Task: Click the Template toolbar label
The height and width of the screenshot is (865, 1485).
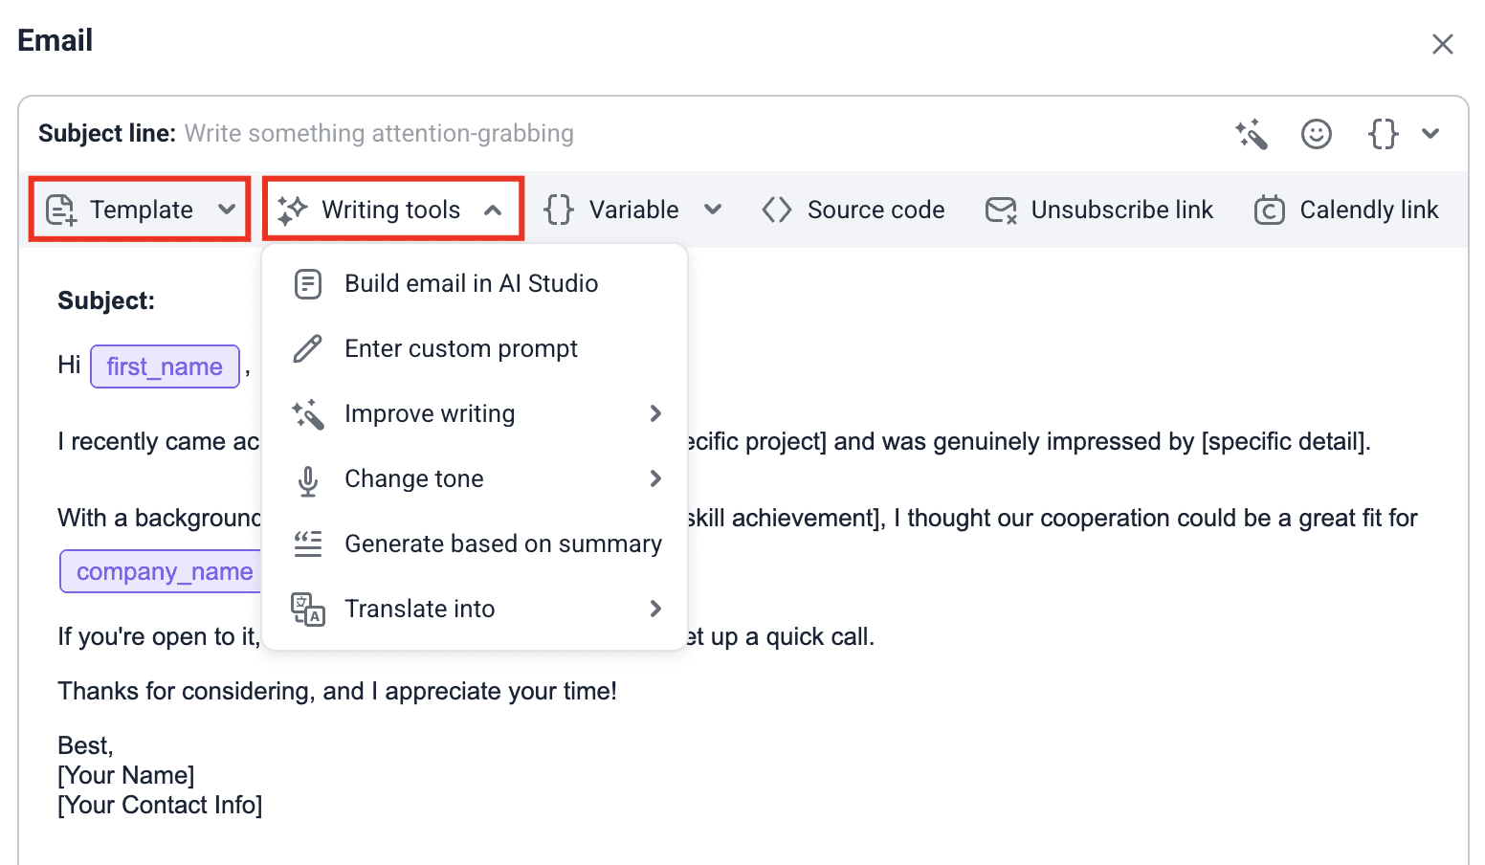Action: pos(142,210)
